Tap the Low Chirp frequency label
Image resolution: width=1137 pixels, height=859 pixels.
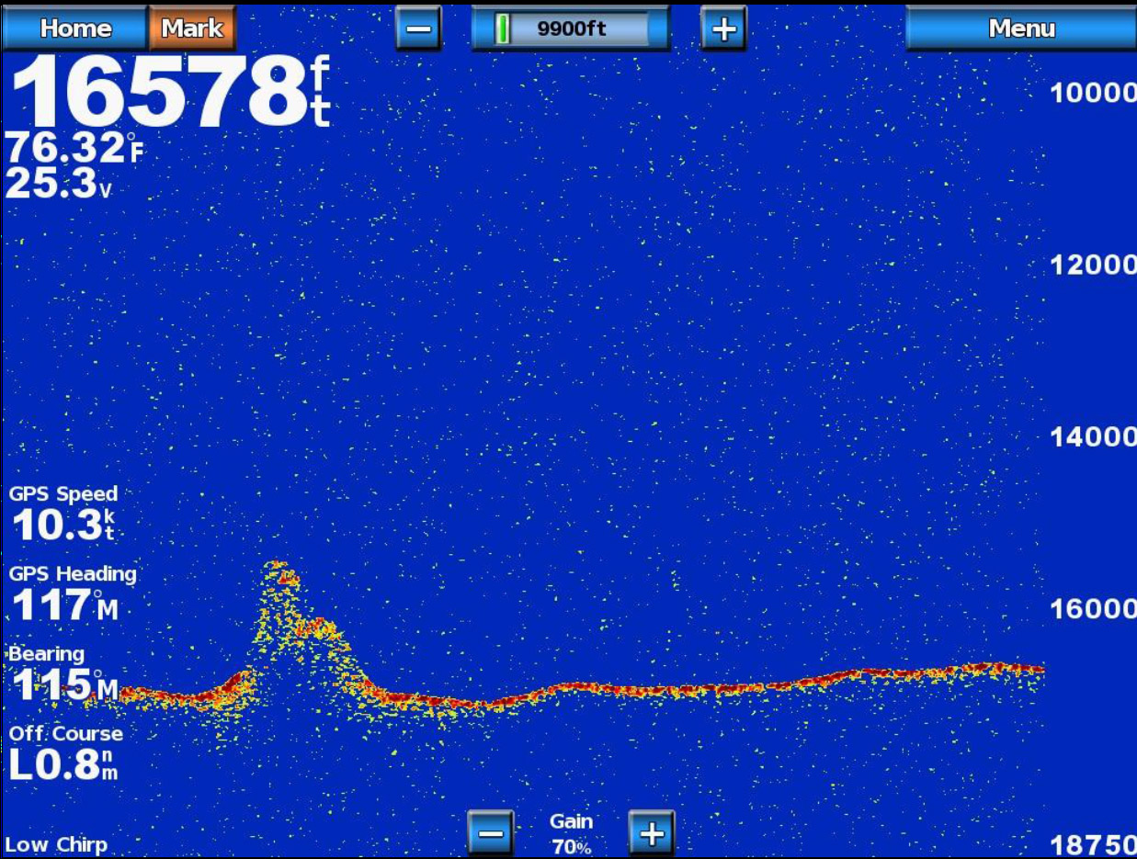point(56,844)
